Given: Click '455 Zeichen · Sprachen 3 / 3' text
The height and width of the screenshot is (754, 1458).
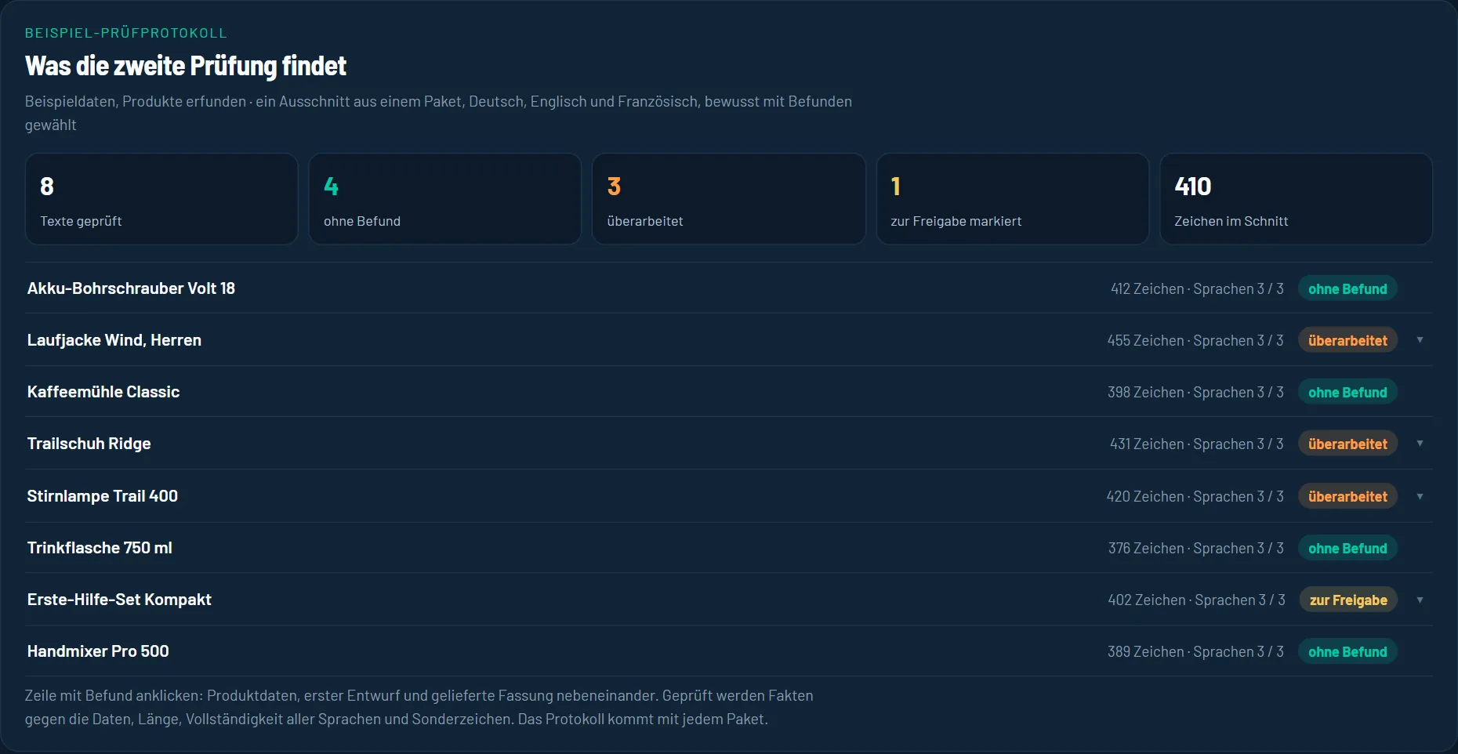Looking at the screenshot, I should (x=1195, y=340).
